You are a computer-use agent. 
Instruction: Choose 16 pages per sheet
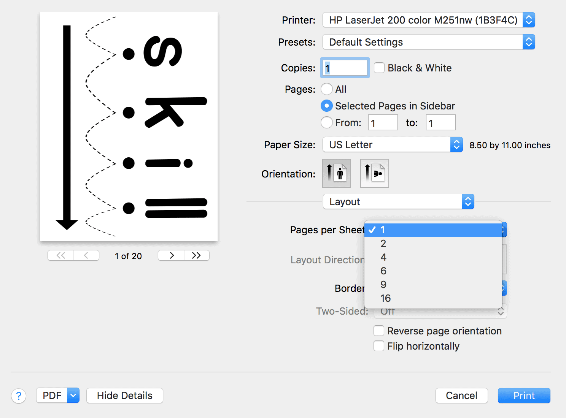[x=433, y=298]
